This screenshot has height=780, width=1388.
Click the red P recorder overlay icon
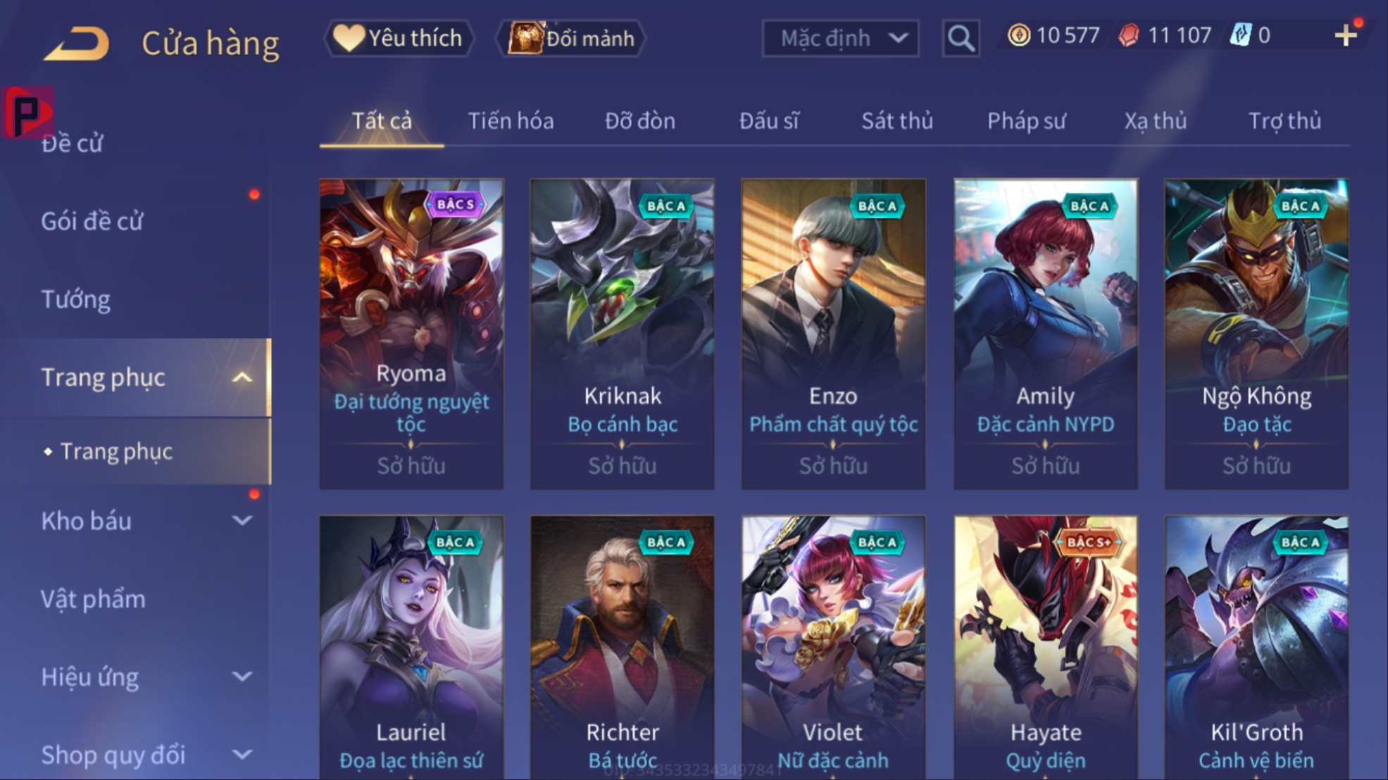(27, 113)
